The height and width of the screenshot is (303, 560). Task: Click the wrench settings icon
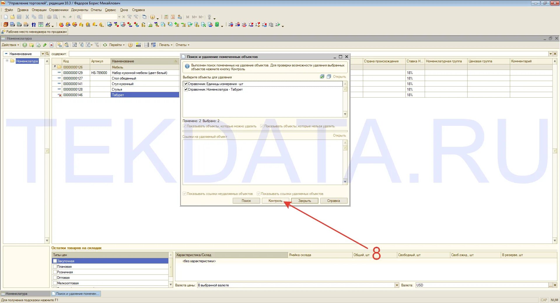pyautogui.click(x=209, y=17)
